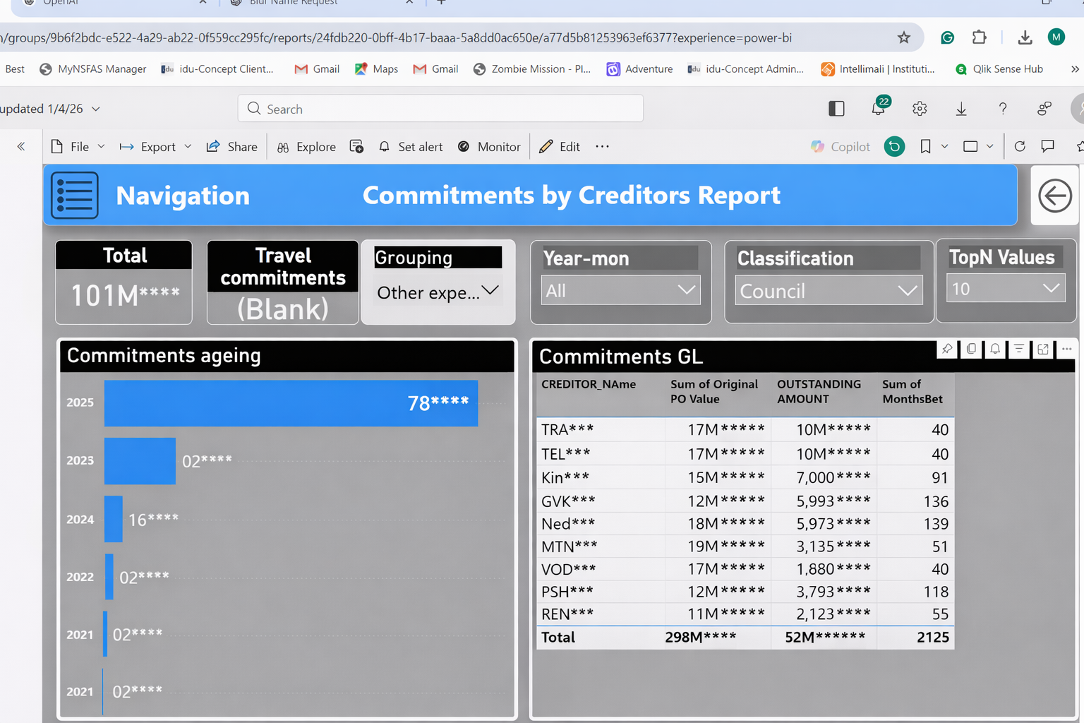Viewport: 1084px width, 723px height.
Task: Collapse the left navigation pane with double chevron
Action: point(21,146)
